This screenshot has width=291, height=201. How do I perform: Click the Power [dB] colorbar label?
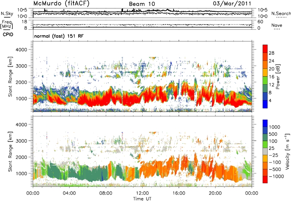(x=278, y=77)
